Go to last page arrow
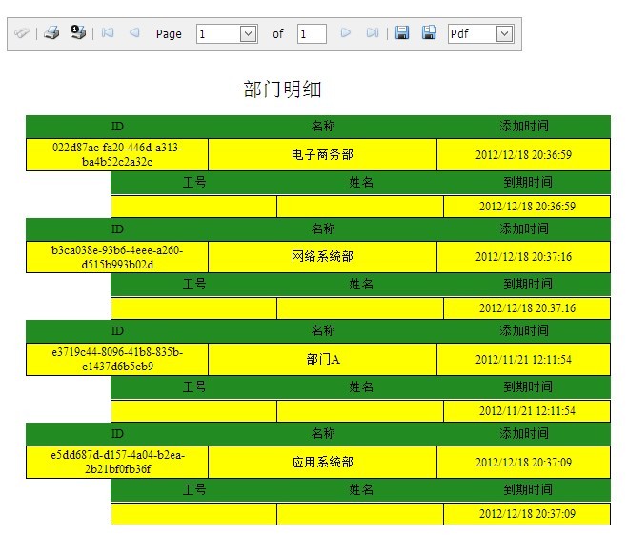Viewport: 627px width, 535px height. click(x=373, y=32)
